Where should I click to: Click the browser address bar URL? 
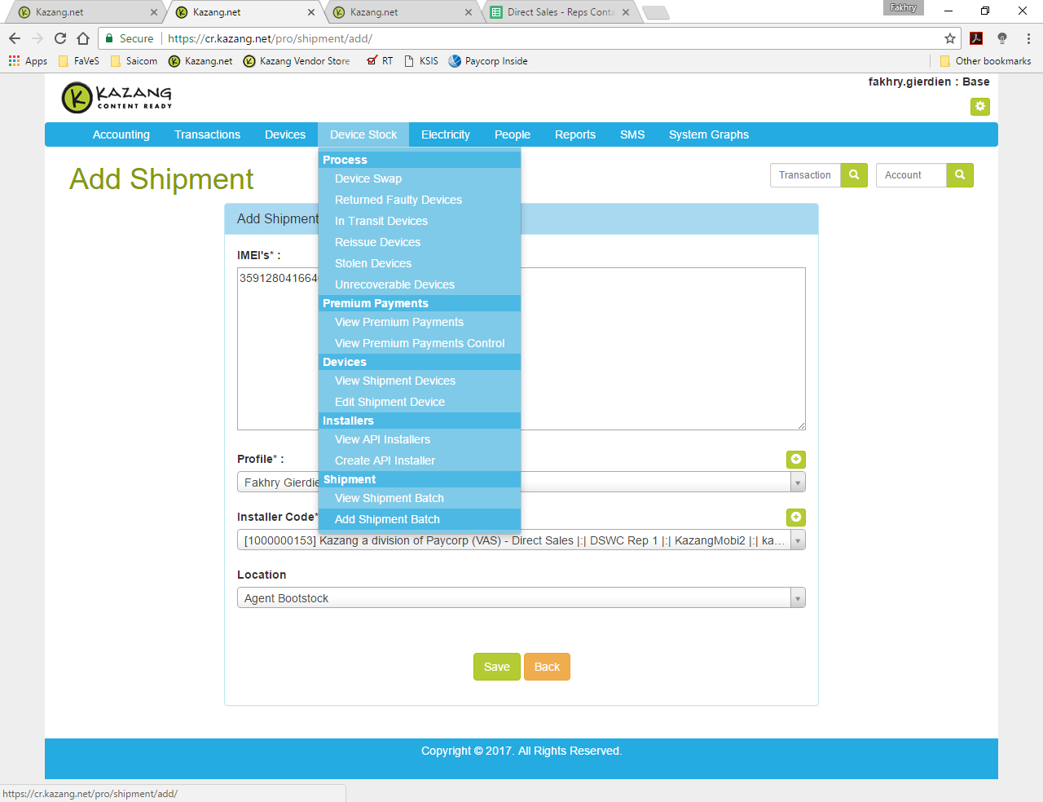[270, 38]
